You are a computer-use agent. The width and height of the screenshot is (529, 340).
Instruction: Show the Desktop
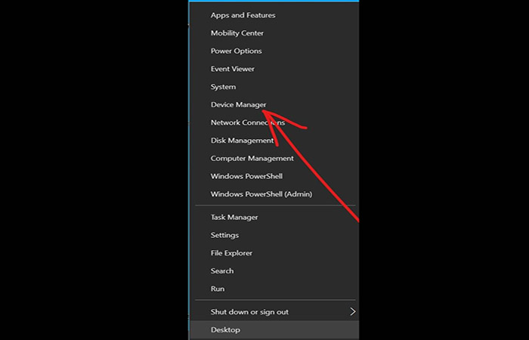coord(274,330)
